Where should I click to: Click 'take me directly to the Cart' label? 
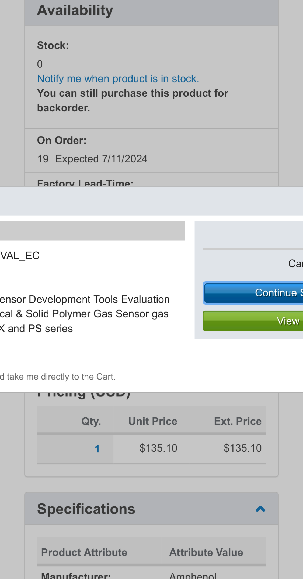click(58, 377)
